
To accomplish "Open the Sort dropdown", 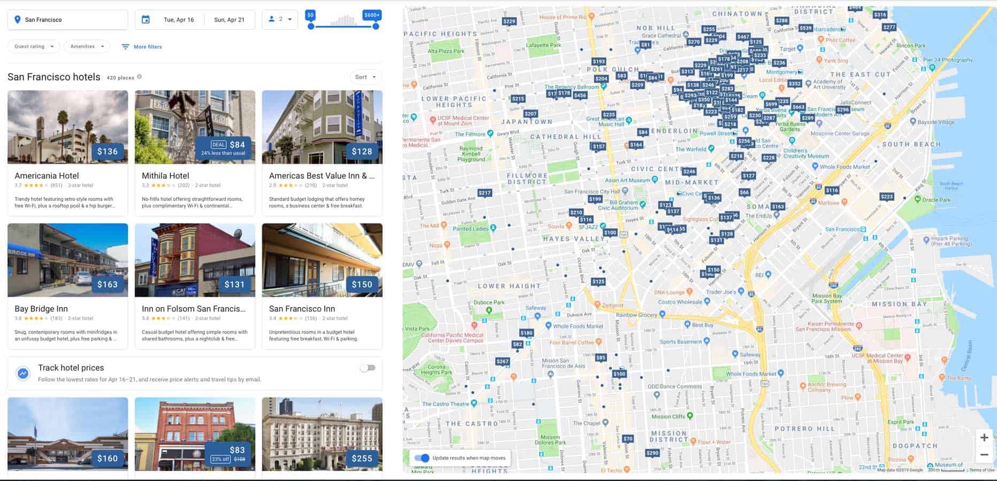I will [x=365, y=77].
